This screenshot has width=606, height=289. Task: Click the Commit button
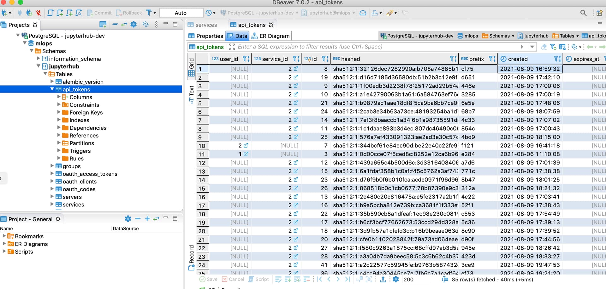coord(99,13)
